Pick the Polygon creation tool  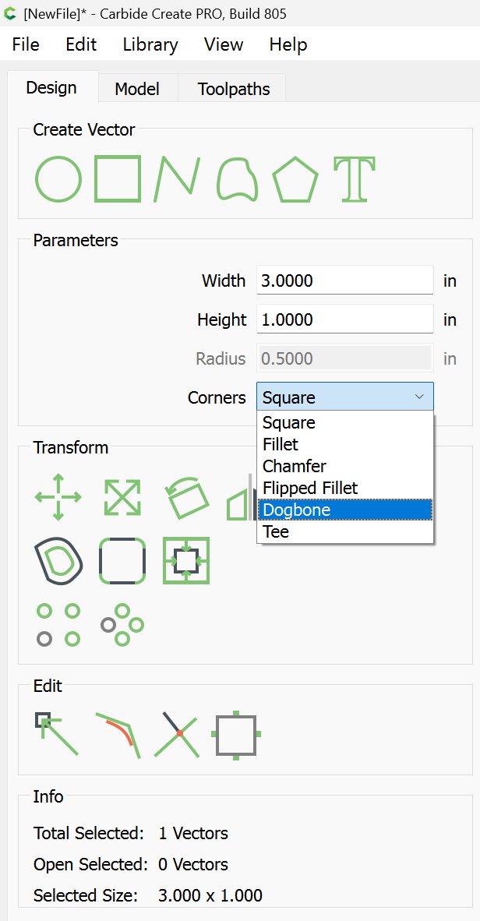295,181
